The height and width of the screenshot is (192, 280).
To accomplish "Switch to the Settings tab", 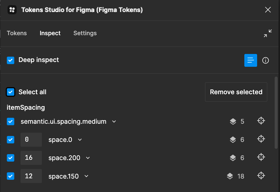I will [85, 33].
